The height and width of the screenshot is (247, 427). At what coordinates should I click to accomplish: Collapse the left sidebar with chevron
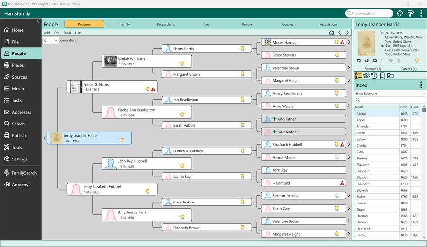click(38, 21)
